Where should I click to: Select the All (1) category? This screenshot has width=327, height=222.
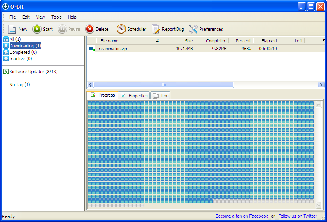(15, 39)
